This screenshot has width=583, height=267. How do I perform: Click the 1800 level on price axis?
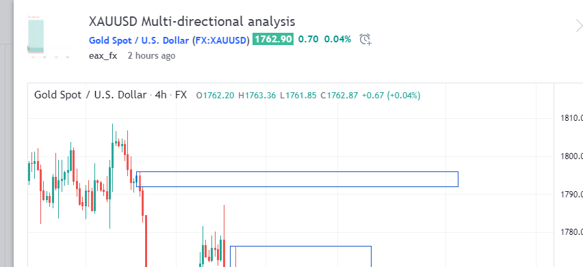[571, 156]
